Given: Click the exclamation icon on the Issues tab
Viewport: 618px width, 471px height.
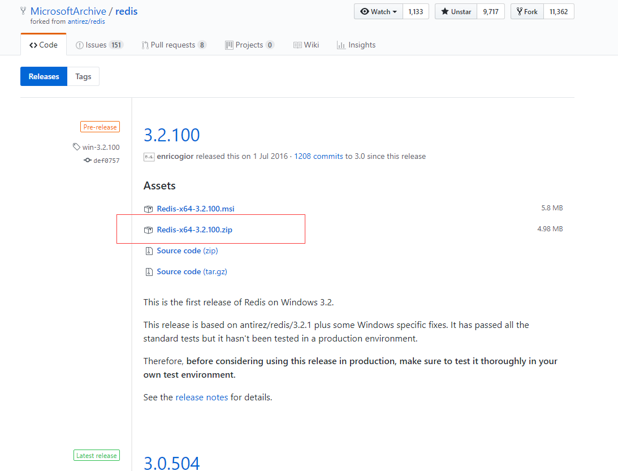Looking at the screenshot, I should pyautogui.click(x=79, y=45).
